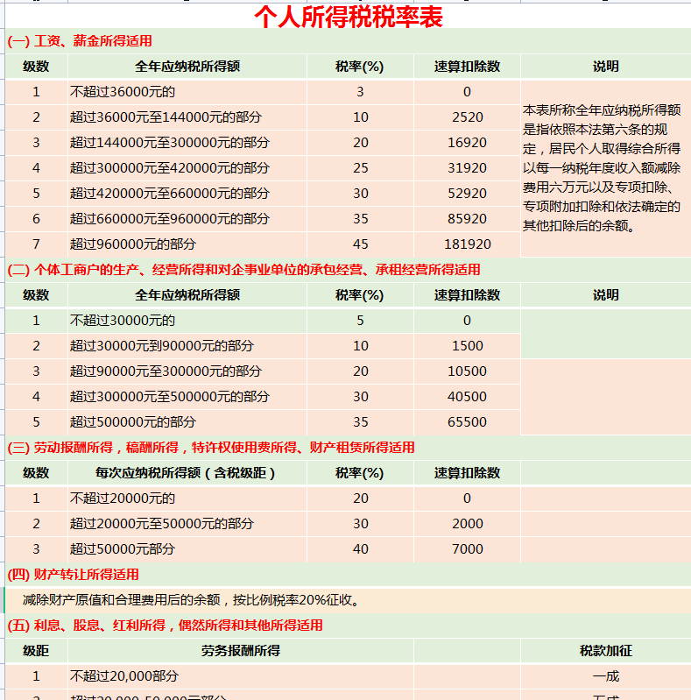The height and width of the screenshot is (700, 691).
Task: Click quick deduction value 1500
Action: (x=467, y=346)
